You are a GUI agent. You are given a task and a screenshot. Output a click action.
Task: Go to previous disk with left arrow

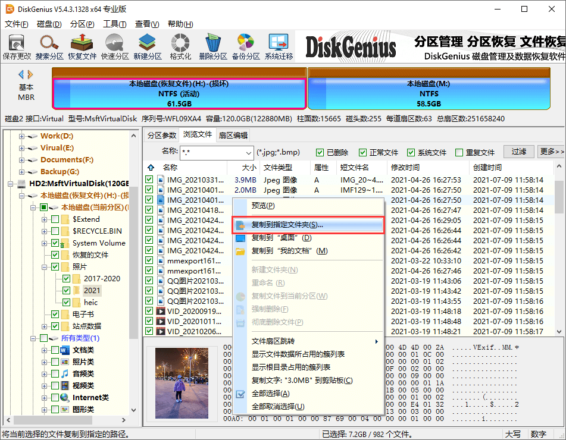pyautogui.click(x=21, y=75)
